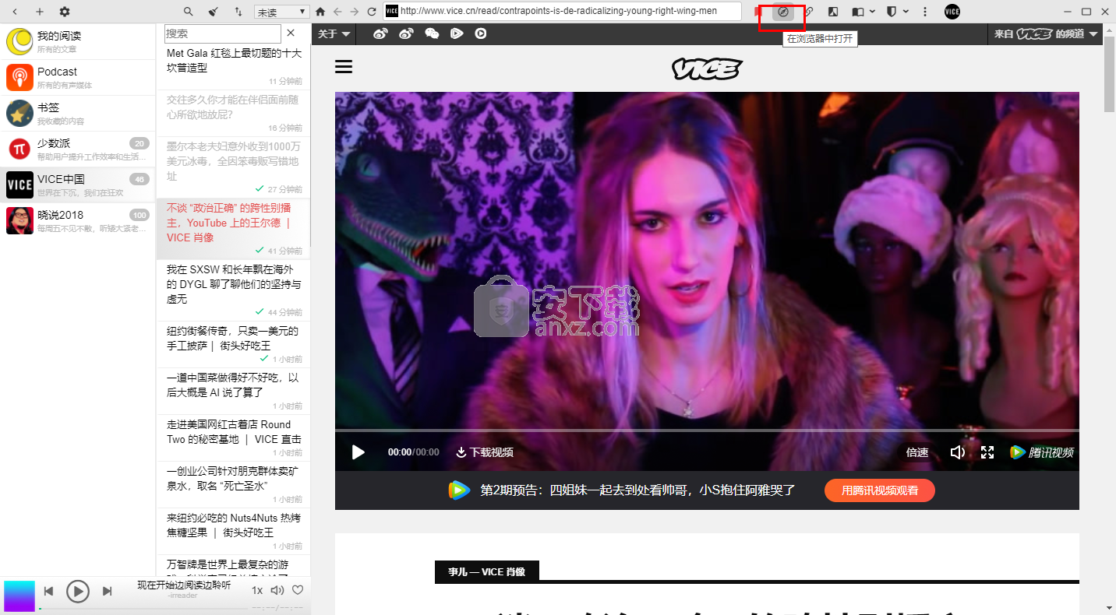Click the sort order arrows icon
The height and width of the screenshot is (615, 1116).
pyautogui.click(x=238, y=12)
